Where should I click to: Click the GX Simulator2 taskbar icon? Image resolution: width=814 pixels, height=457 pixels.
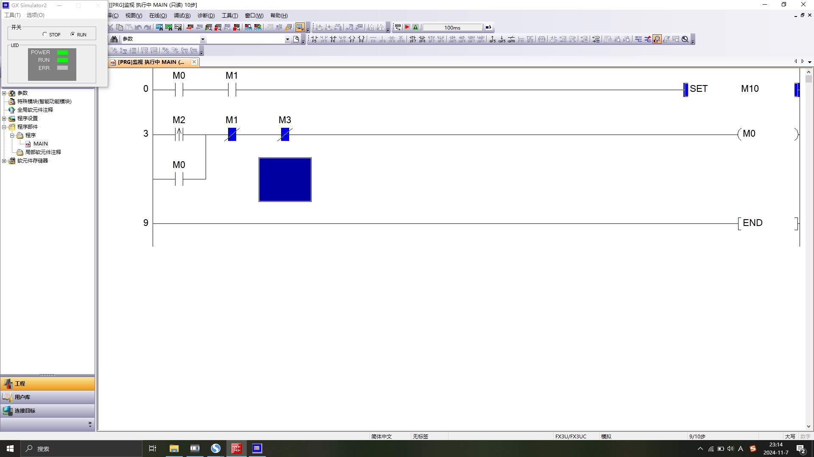pyautogui.click(x=257, y=449)
